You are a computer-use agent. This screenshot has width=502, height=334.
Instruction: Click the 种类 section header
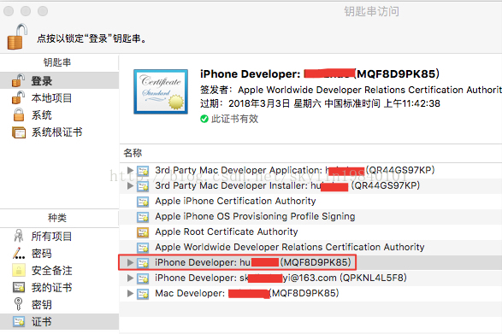[x=57, y=218]
